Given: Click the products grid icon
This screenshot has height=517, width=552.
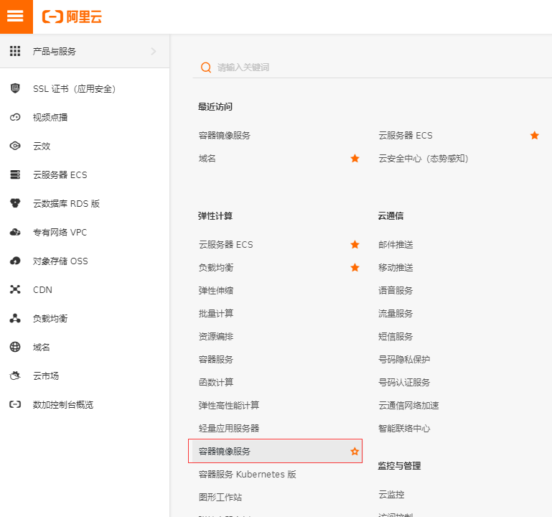Looking at the screenshot, I should click(x=15, y=51).
